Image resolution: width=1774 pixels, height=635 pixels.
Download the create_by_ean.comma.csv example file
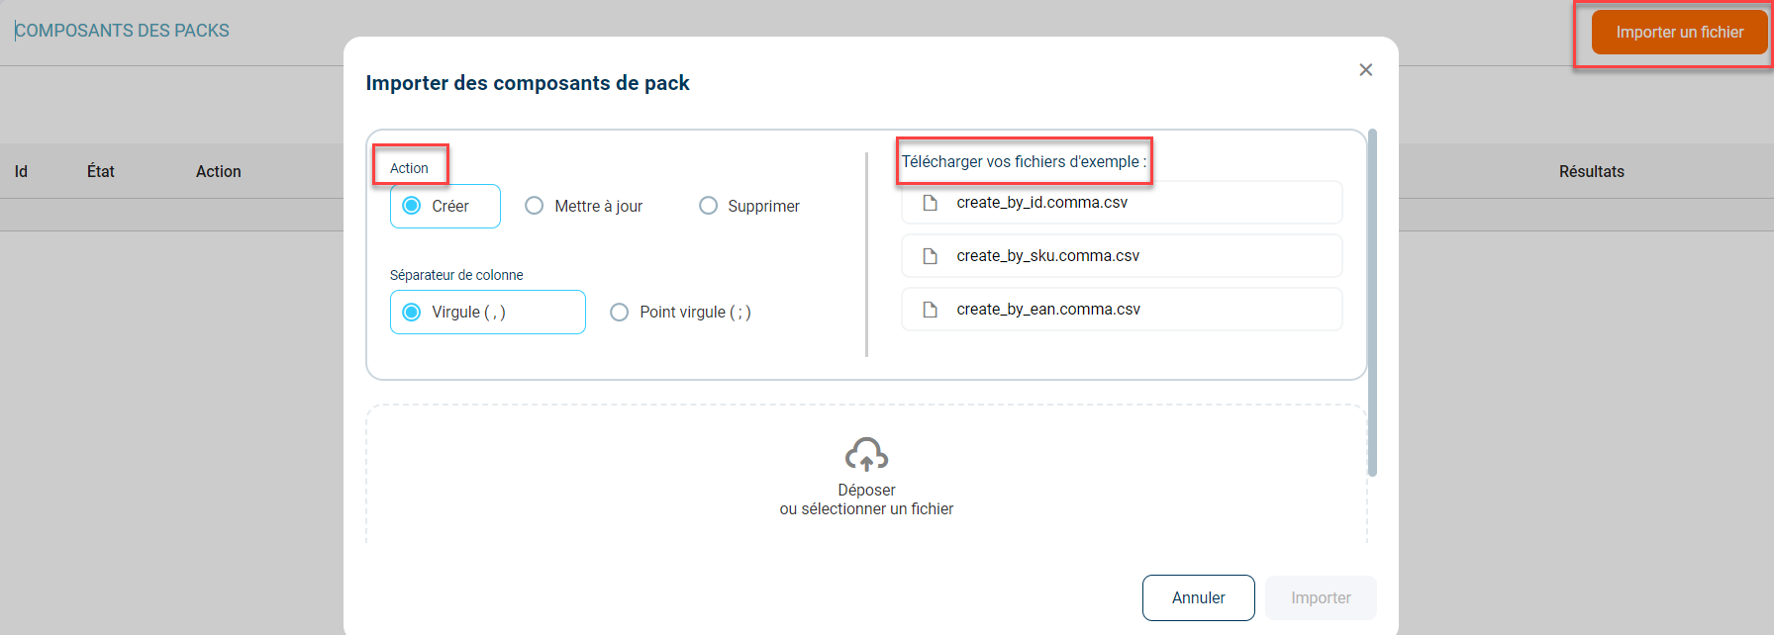click(x=1048, y=310)
